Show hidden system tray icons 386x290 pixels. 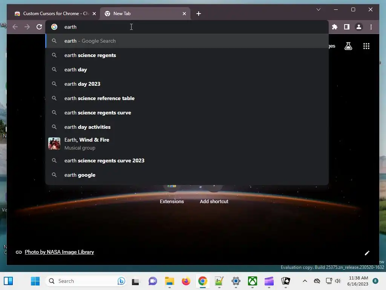tap(305, 281)
